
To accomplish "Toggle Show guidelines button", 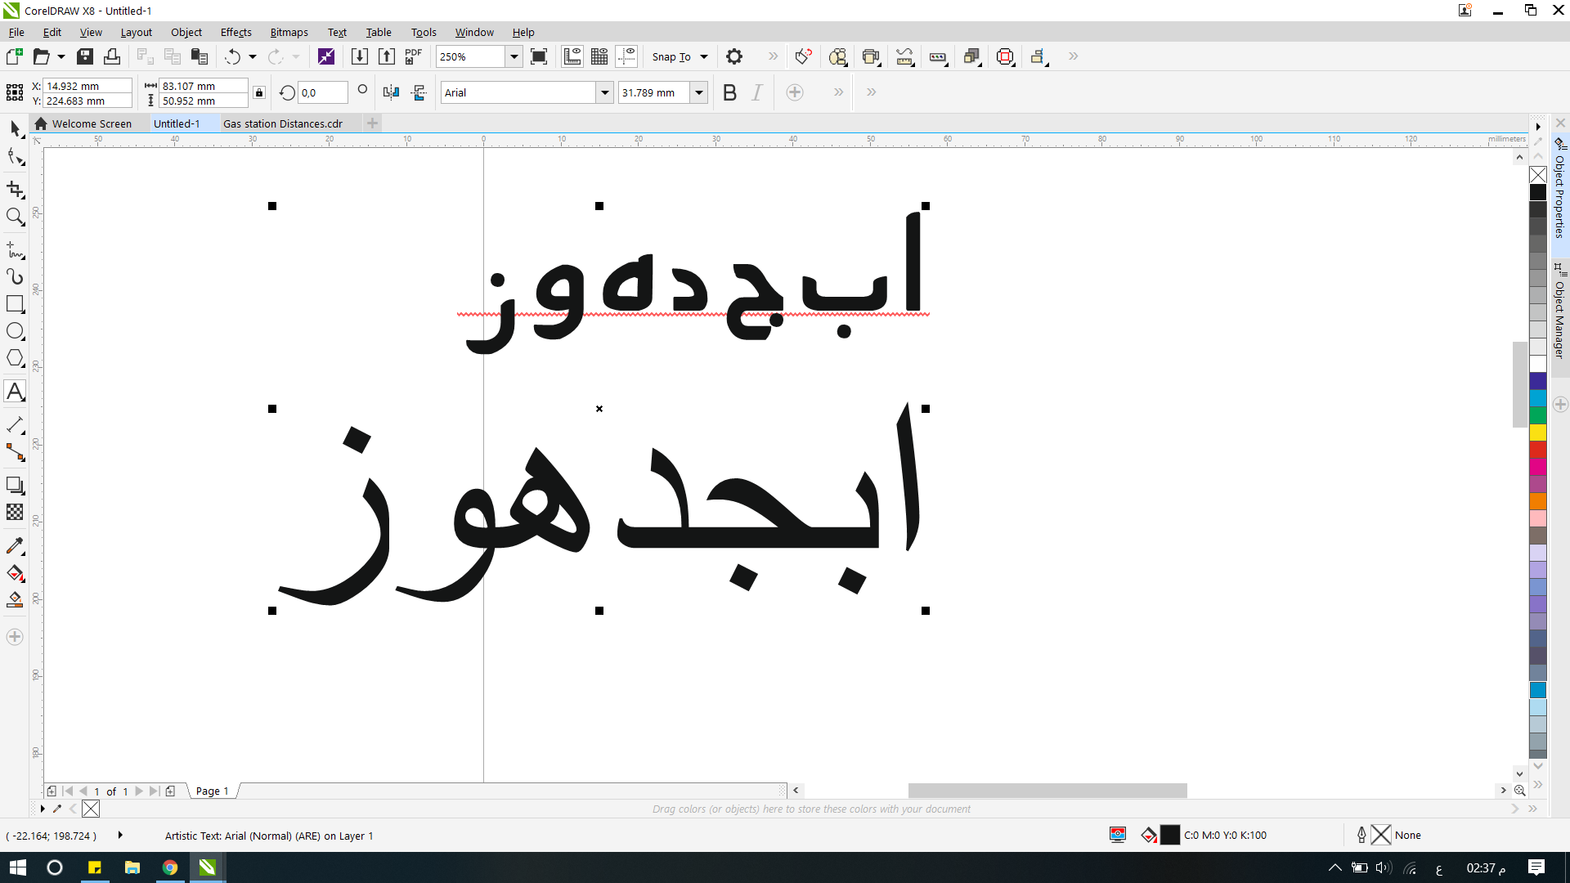I will pos(626,56).
